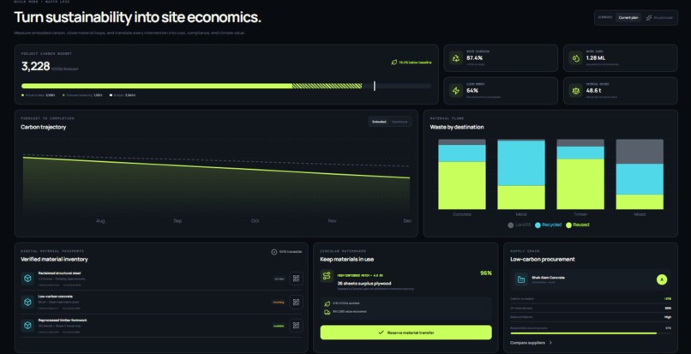Click the Waste by destination heading
The image size is (691, 354).
[457, 127]
